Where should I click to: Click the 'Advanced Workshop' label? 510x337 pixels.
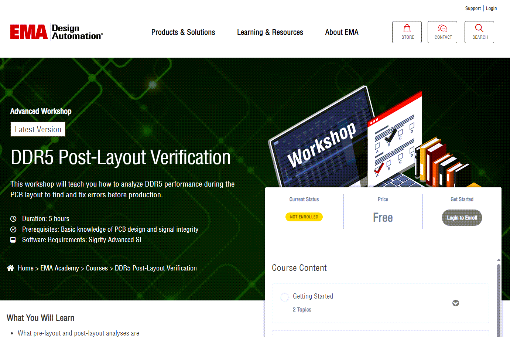coord(41,111)
